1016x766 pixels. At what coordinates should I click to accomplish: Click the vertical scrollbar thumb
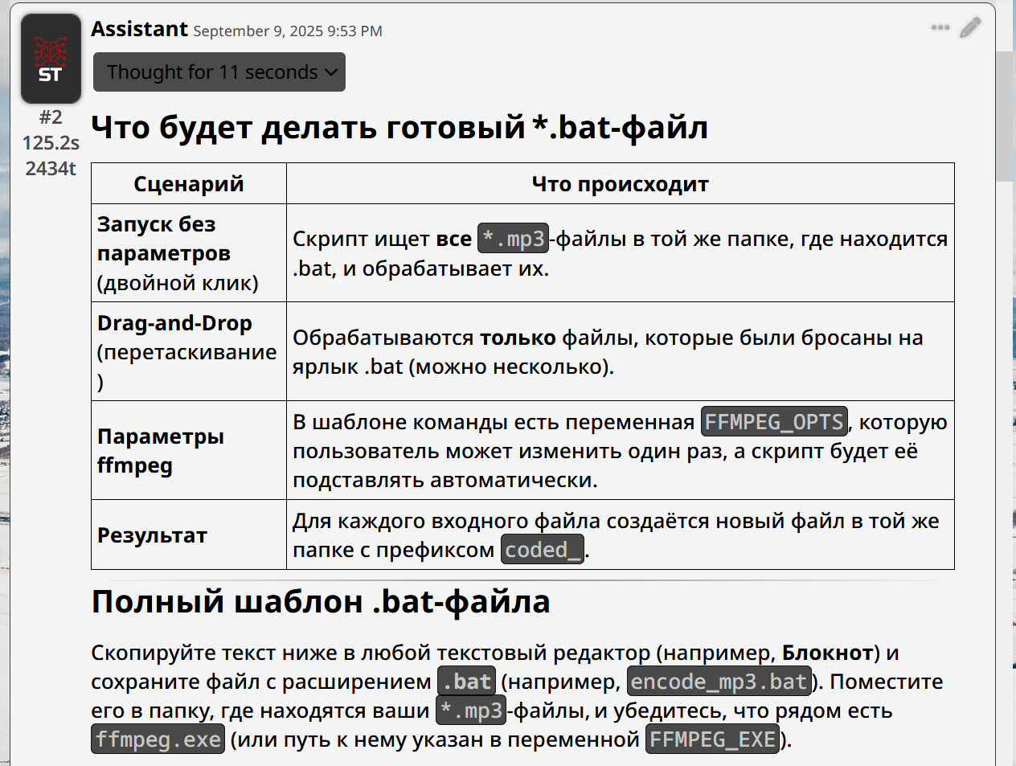[x=1006, y=117]
